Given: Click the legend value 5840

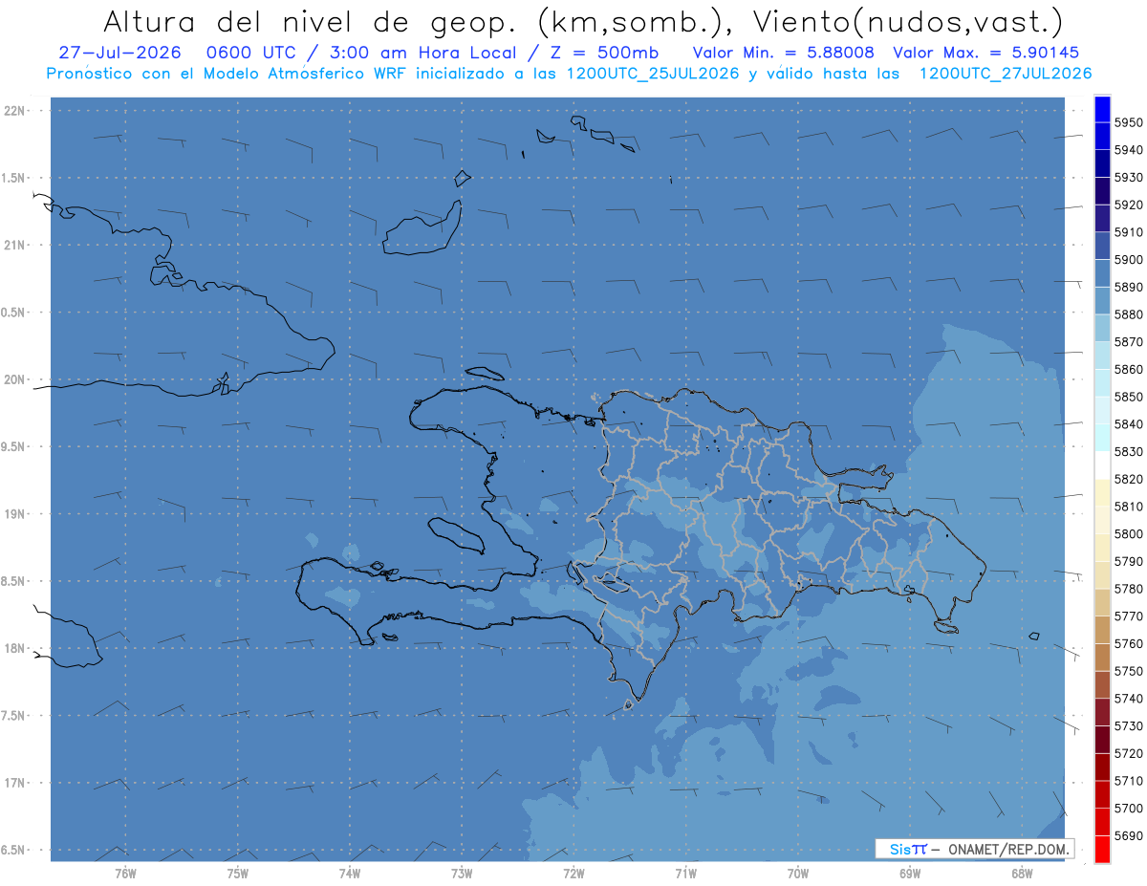Looking at the screenshot, I should point(1128,424).
